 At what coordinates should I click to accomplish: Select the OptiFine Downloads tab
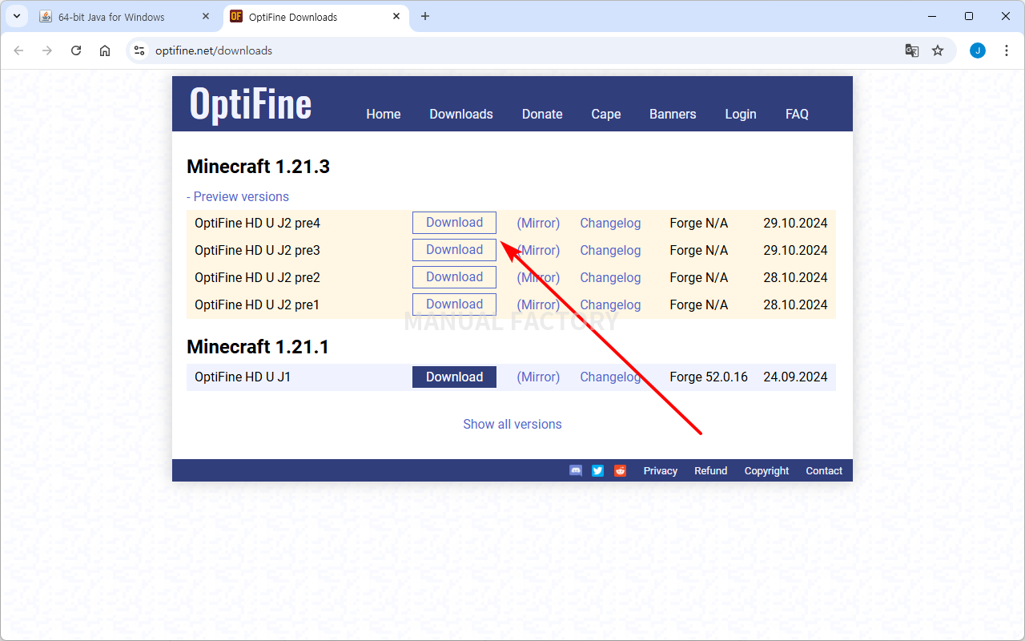coord(317,17)
